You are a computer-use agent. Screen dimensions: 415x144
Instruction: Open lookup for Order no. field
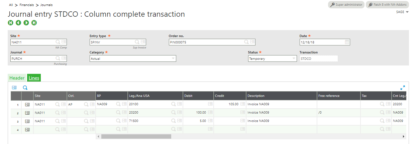pos(246,42)
